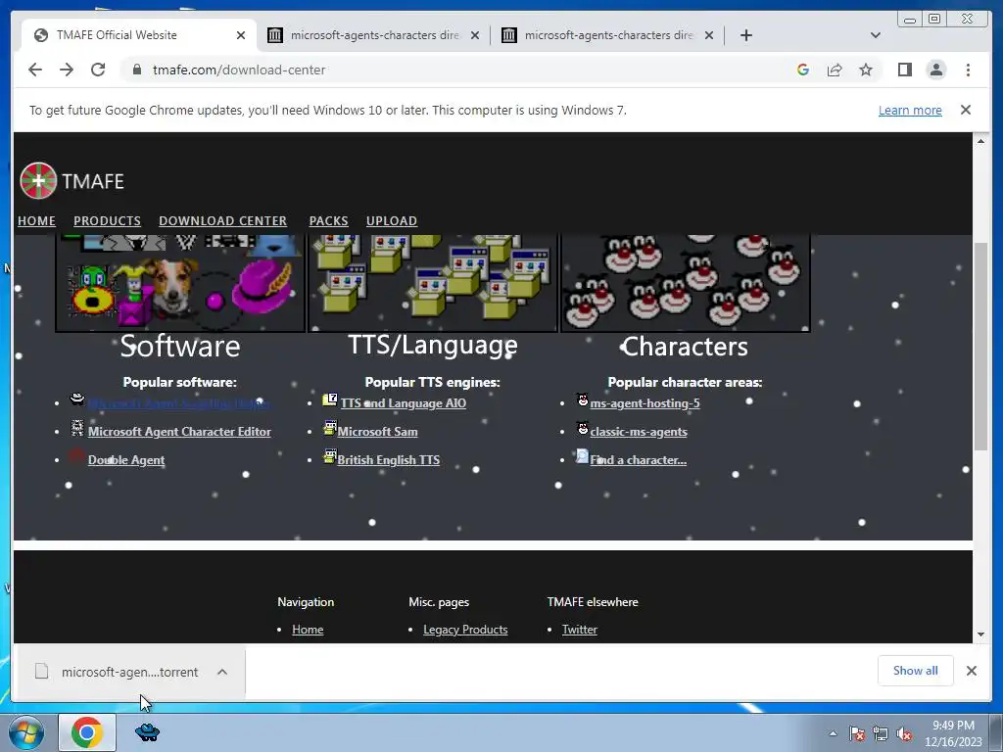This screenshot has width=1003, height=752.
Task: Open the PACKS nav menu item
Action: click(328, 220)
